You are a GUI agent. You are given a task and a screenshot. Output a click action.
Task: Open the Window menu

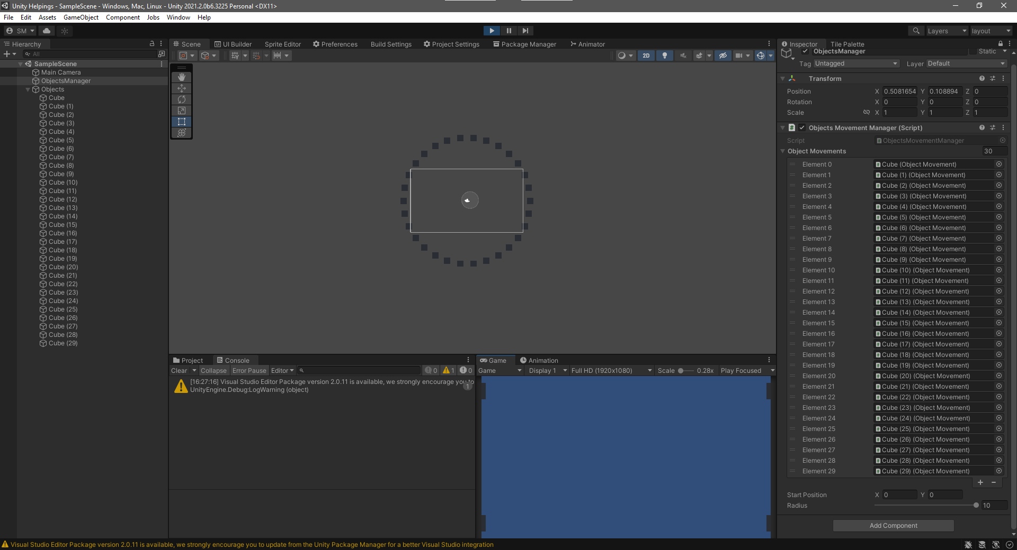point(179,17)
